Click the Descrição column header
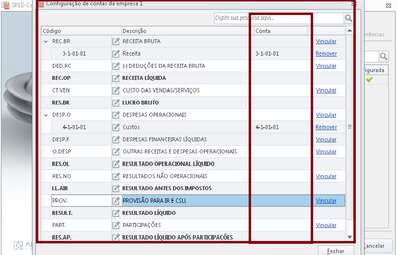 pyautogui.click(x=188, y=31)
